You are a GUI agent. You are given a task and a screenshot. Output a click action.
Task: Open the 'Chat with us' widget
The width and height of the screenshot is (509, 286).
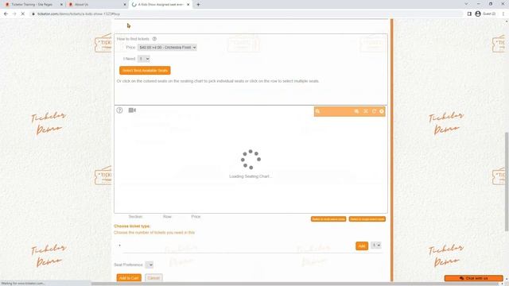point(474,278)
